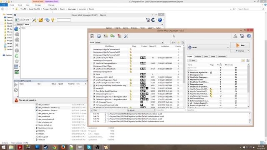Click the lightbulb tips icon in Nexus Mod Manager

tap(53, 20)
